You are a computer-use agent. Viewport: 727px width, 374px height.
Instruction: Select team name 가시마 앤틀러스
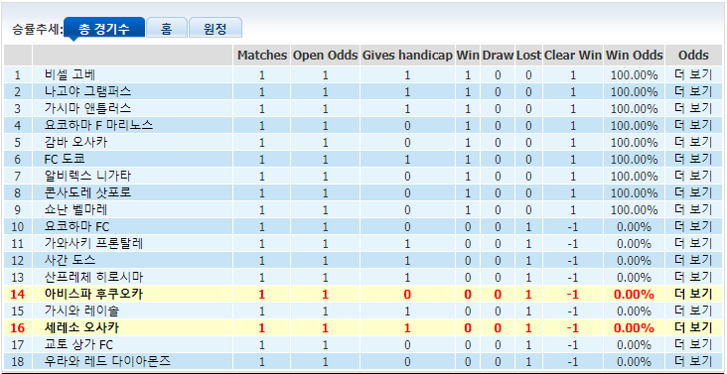(88, 109)
